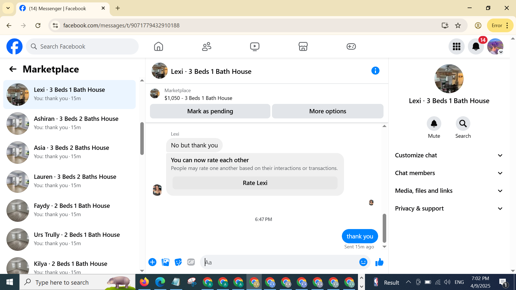Click the install app icon in address bar

point(445,26)
